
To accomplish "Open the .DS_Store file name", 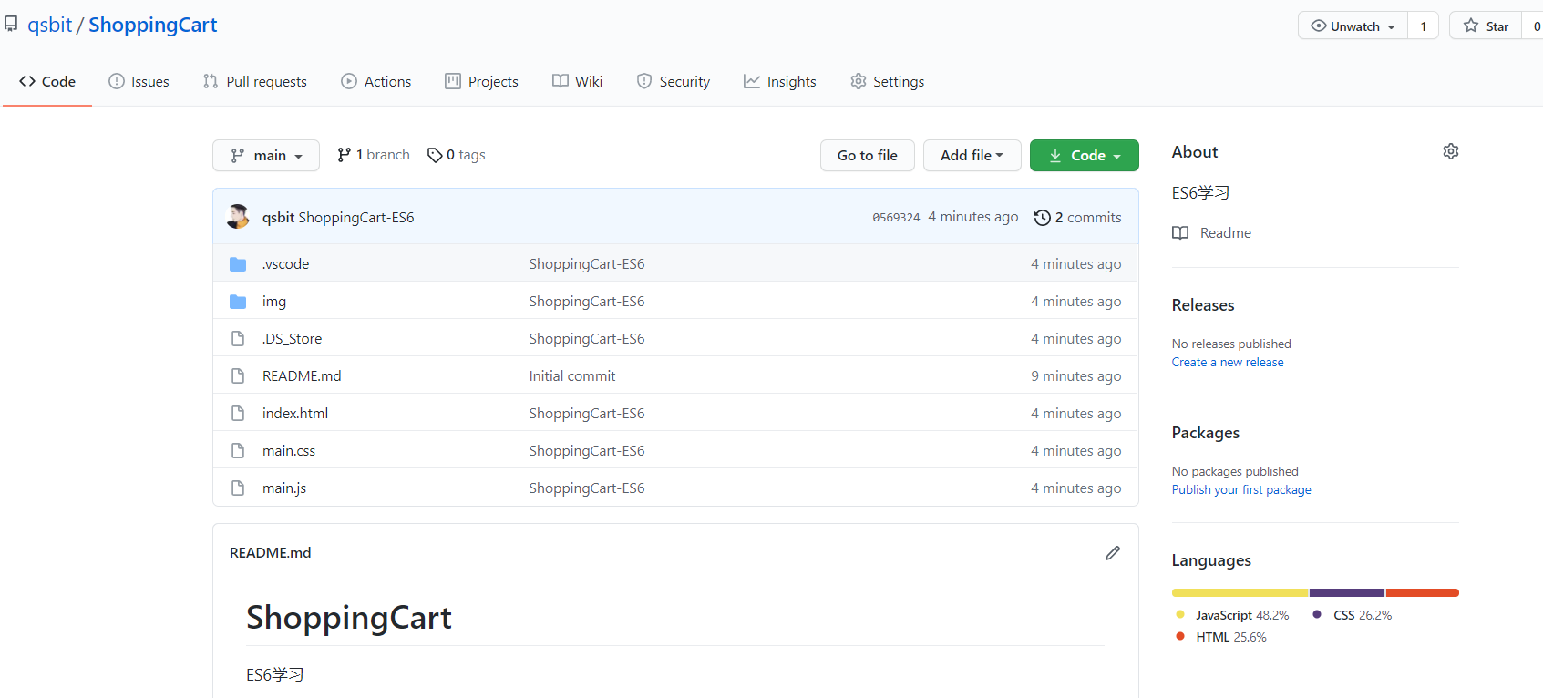I will point(292,339).
